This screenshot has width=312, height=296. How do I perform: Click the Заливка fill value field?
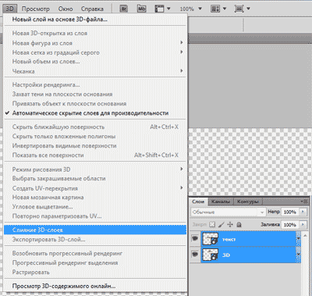tap(290, 224)
